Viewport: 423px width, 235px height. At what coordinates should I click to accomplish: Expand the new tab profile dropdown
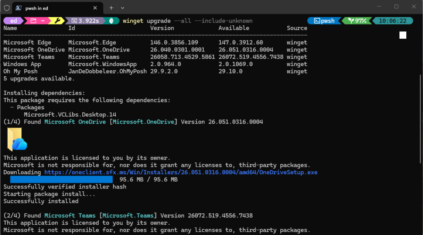[x=123, y=8]
